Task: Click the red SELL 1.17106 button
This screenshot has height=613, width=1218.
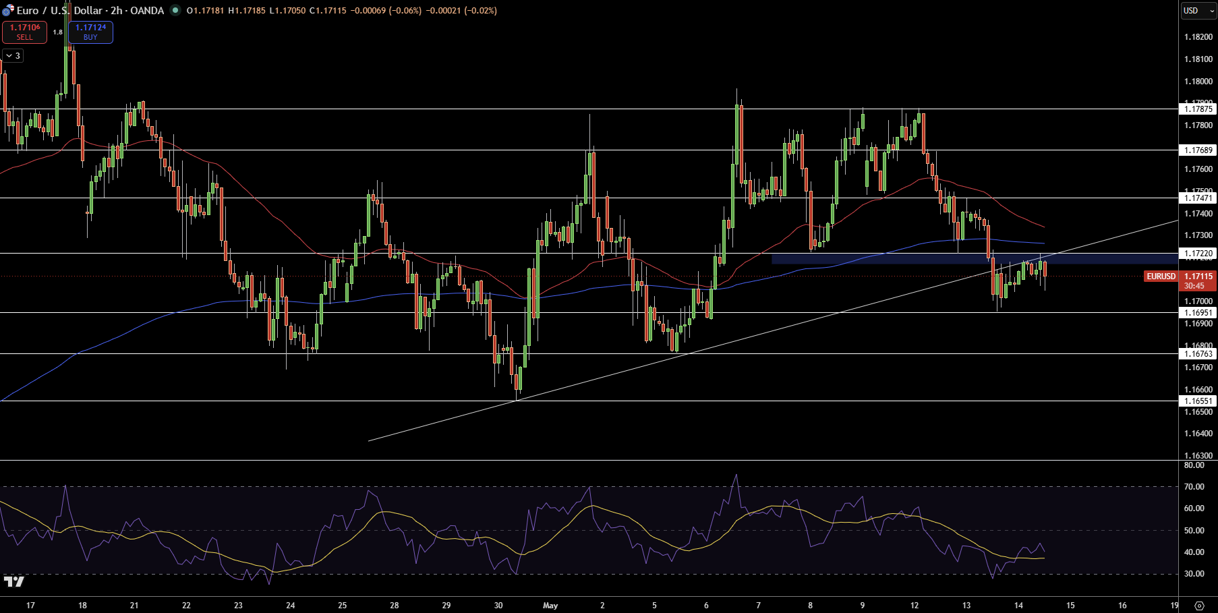Action: click(25, 32)
